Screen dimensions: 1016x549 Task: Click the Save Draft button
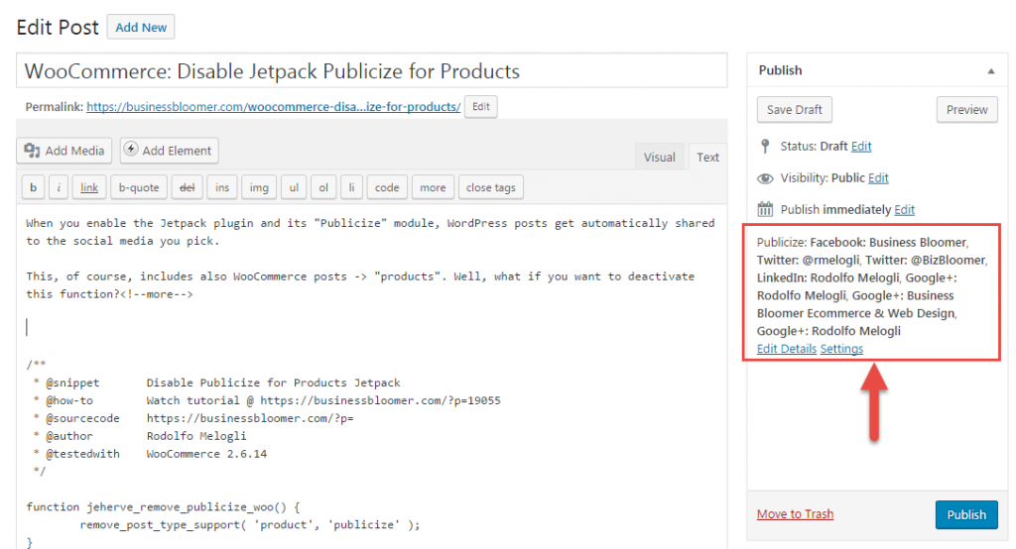tap(795, 109)
